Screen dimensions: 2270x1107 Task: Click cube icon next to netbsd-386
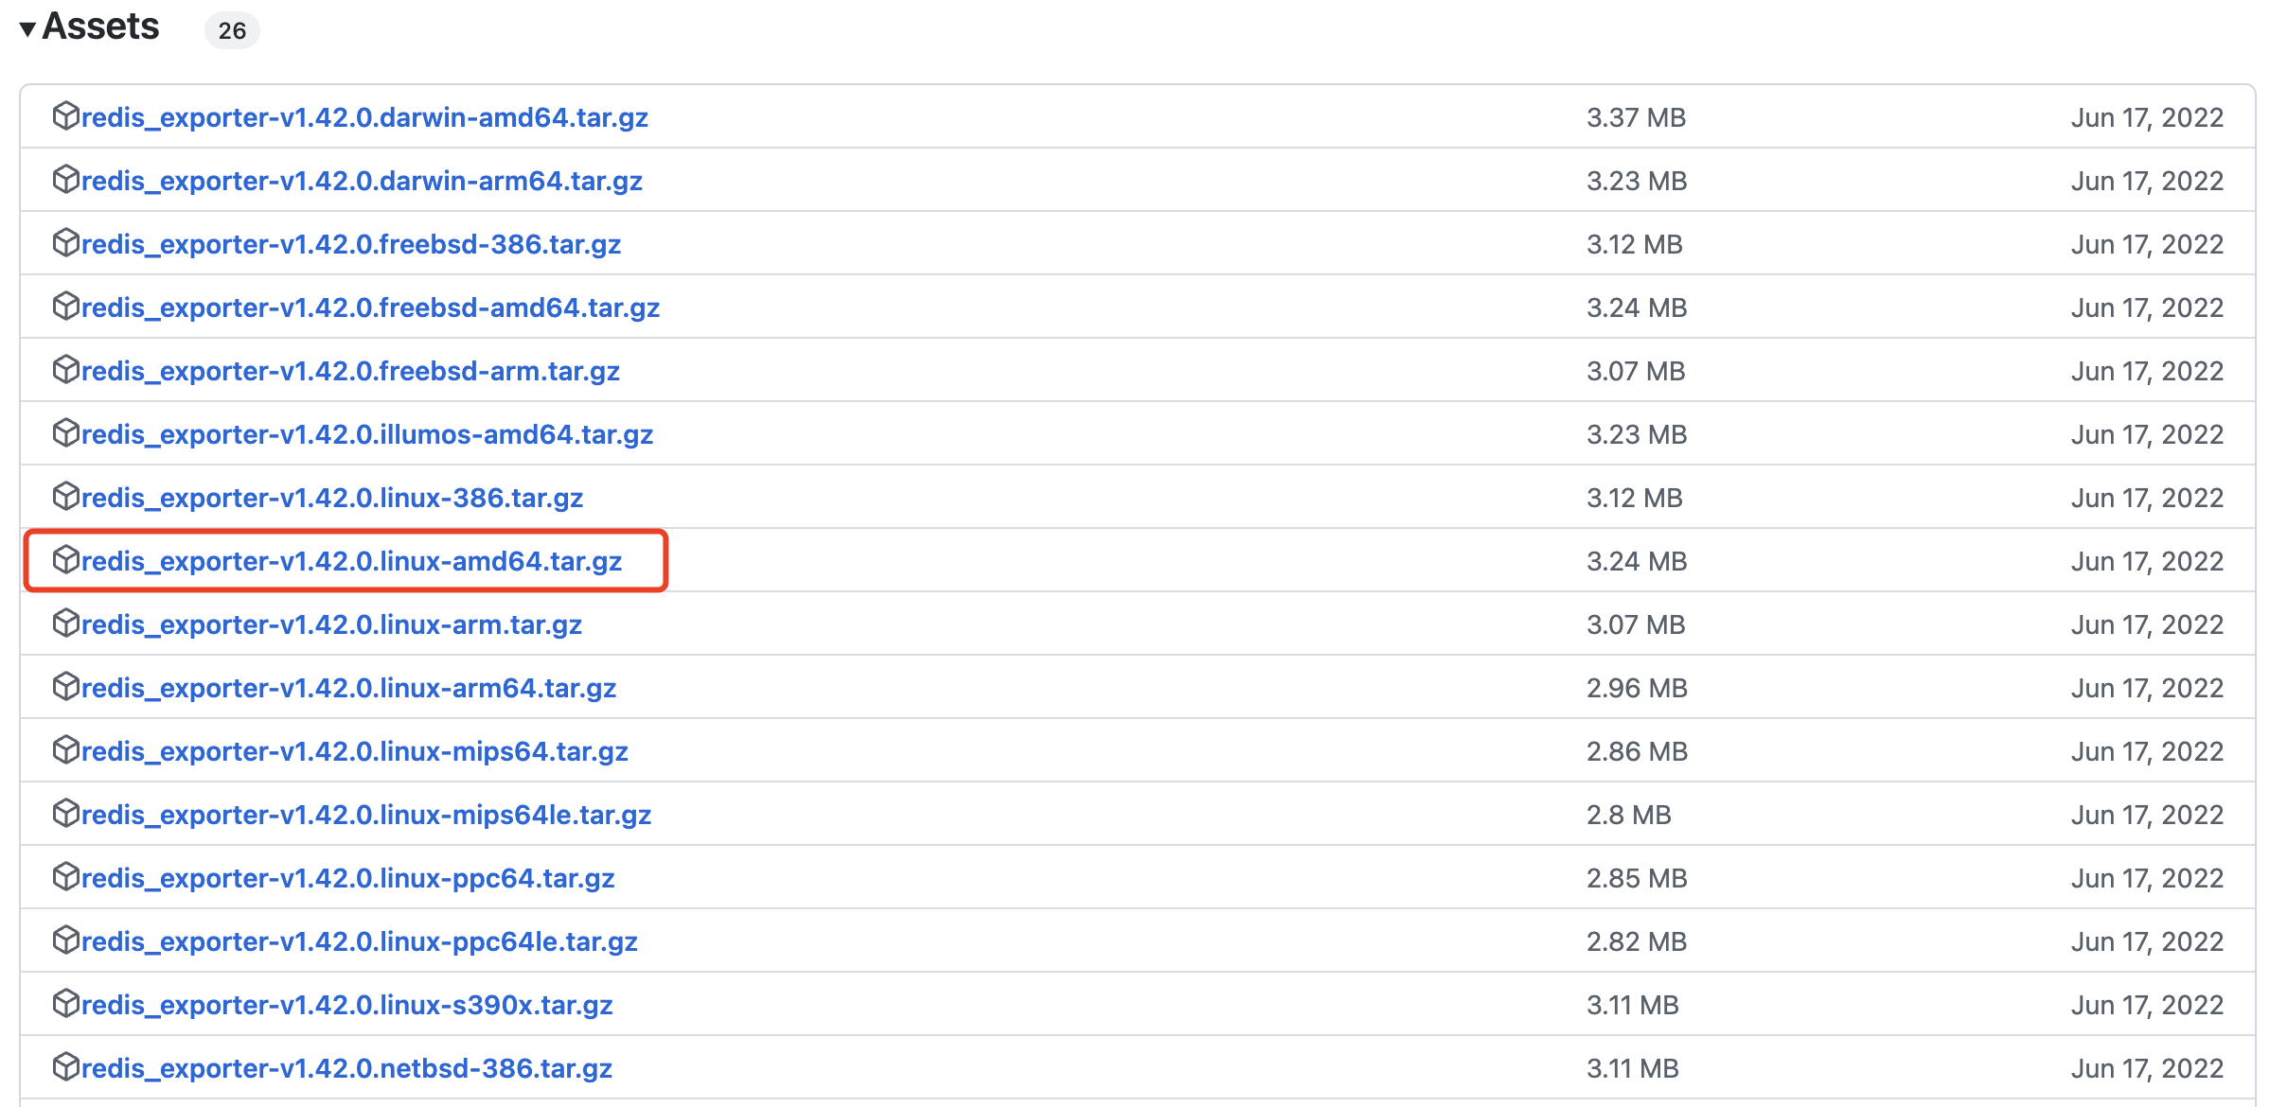[65, 1066]
